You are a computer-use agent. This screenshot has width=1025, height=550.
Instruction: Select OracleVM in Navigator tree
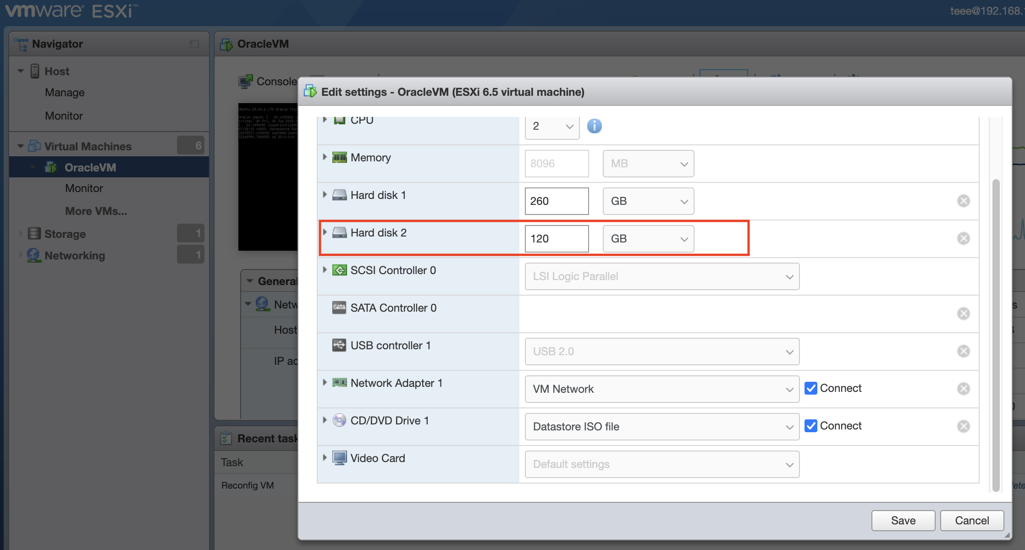click(x=109, y=167)
